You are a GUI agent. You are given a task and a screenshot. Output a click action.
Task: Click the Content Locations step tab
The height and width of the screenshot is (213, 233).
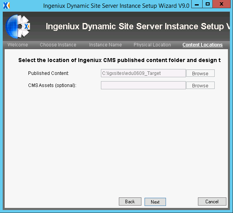click(x=203, y=45)
